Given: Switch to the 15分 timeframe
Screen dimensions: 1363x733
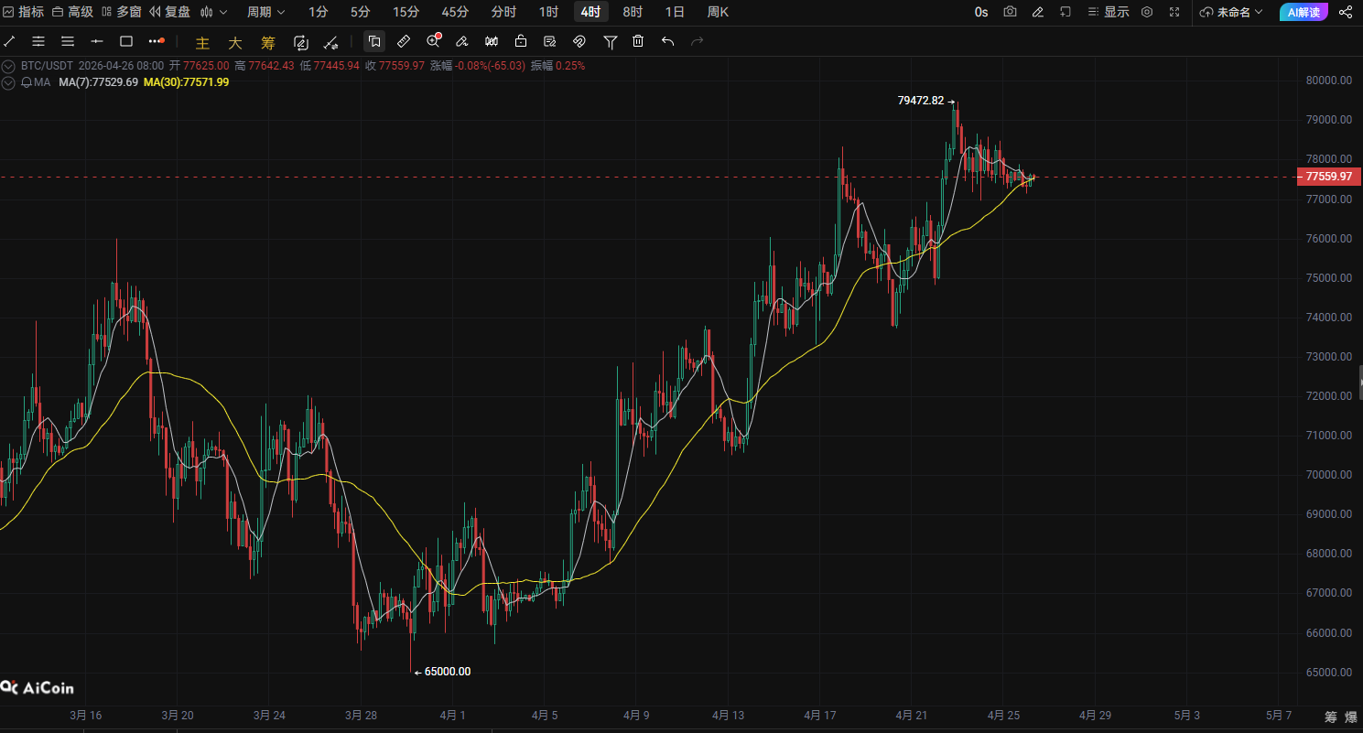Looking at the screenshot, I should coord(406,12).
